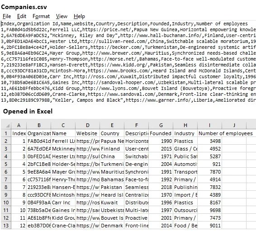Select the employees cell '3498'

point(209,141)
